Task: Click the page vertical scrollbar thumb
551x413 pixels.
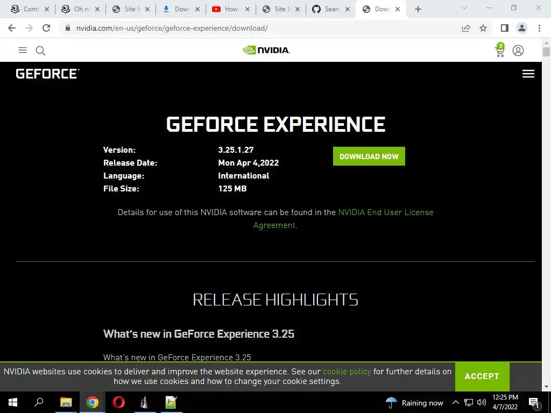Action: [x=546, y=52]
